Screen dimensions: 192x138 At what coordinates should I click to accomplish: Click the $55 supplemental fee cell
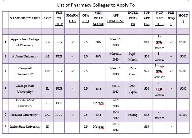[146, 127]
